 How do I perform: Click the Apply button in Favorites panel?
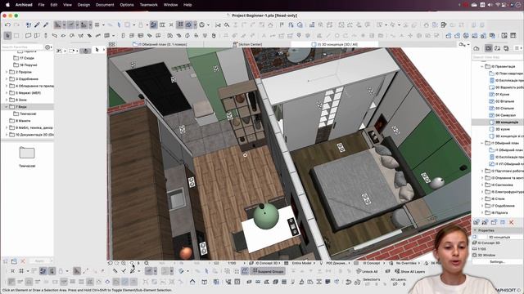point(39,261)
